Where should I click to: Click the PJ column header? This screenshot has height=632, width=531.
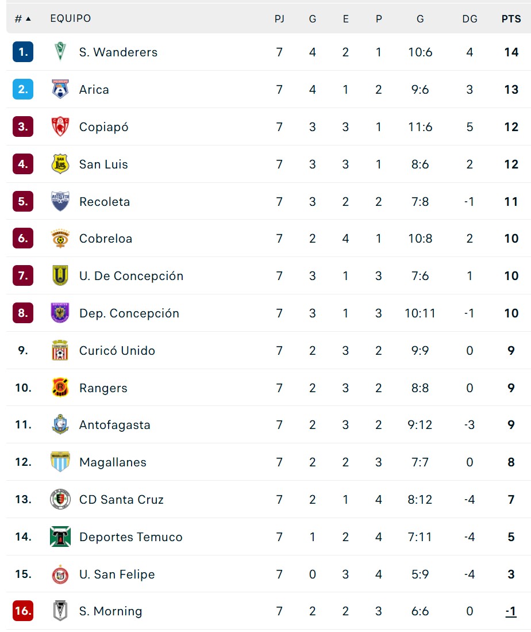(279, 19)
